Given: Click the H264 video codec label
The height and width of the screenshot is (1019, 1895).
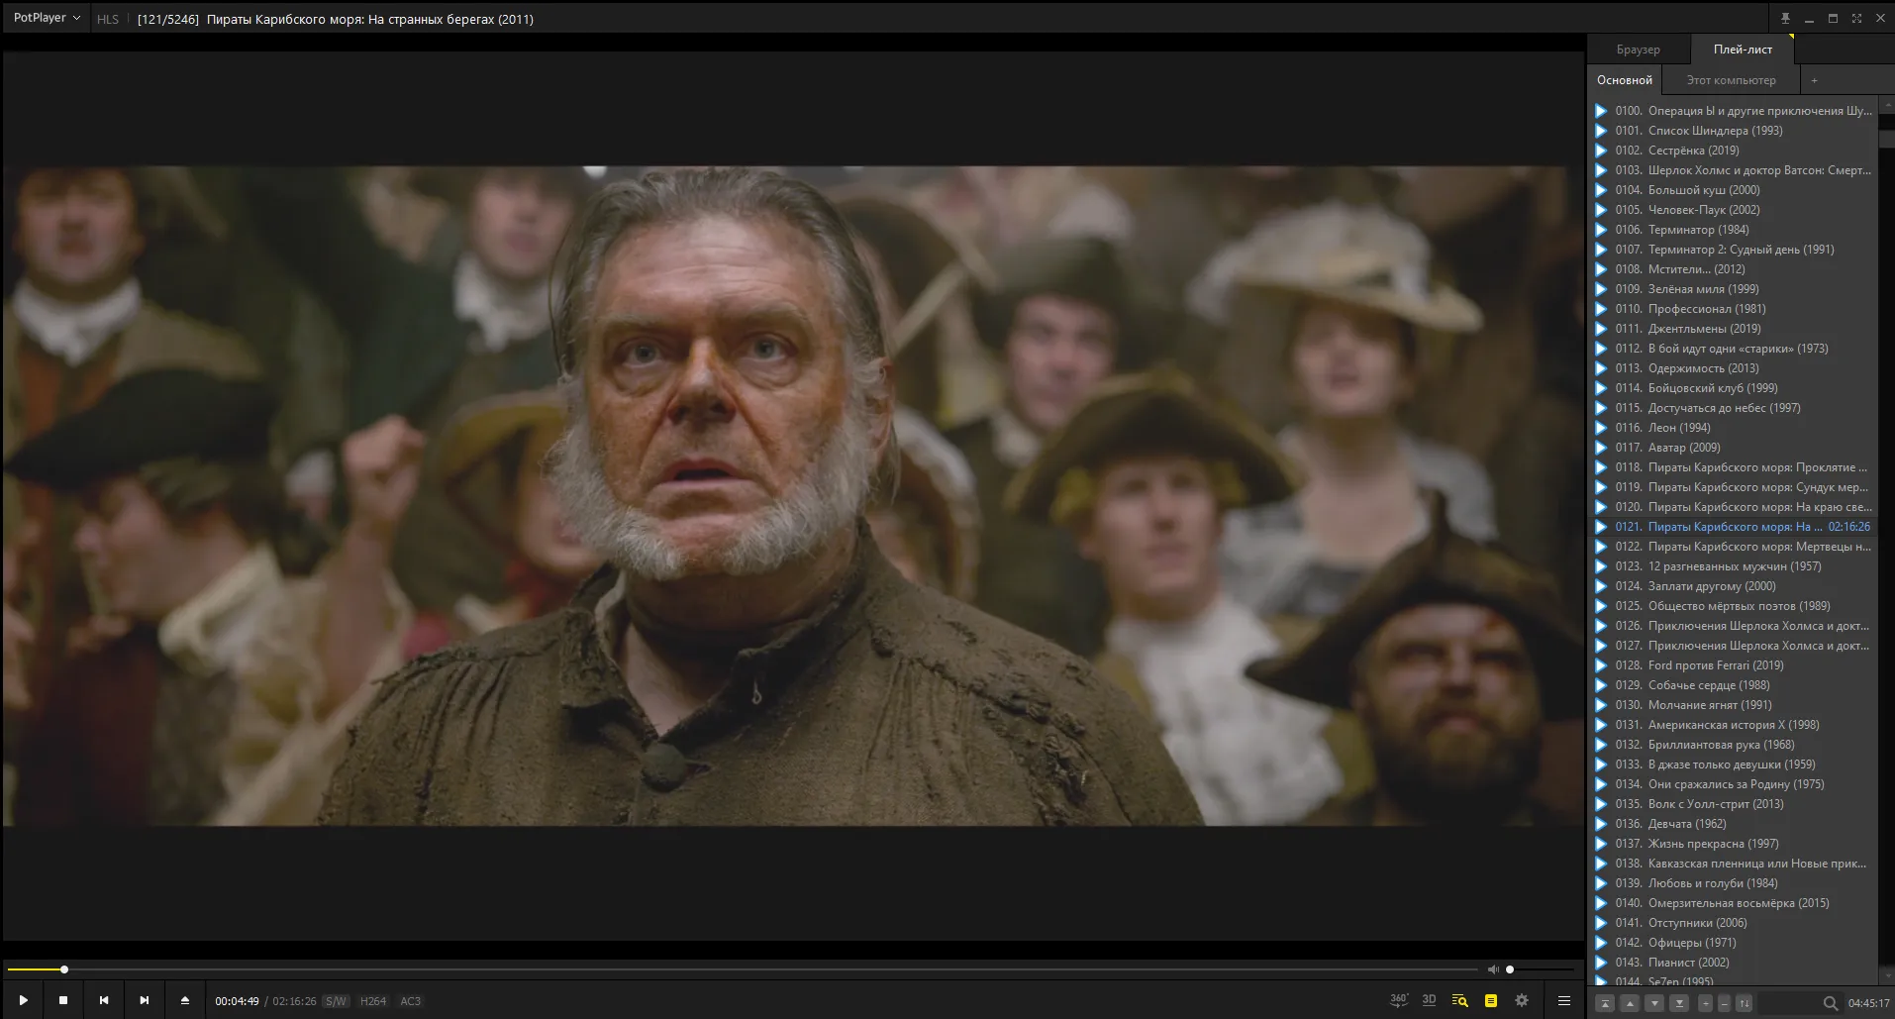Looking at the screenshot, I should pyautogui.click(x=373, y=1001).
